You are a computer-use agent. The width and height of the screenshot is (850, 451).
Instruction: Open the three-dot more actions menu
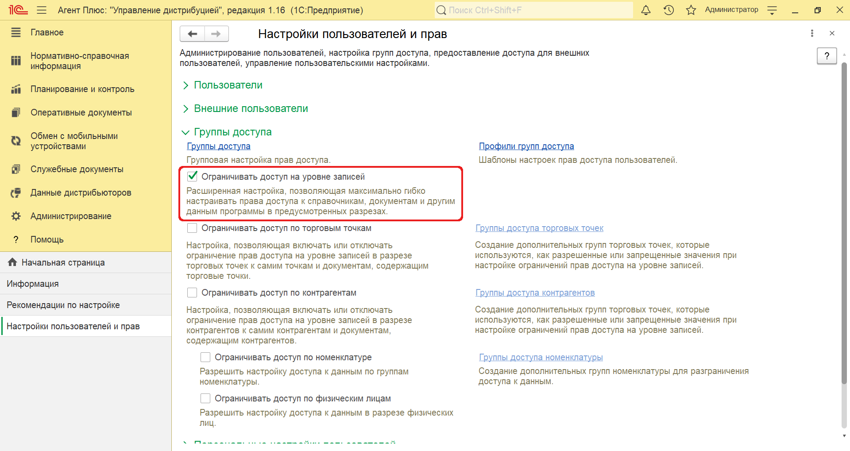click(x=812, y=33)
